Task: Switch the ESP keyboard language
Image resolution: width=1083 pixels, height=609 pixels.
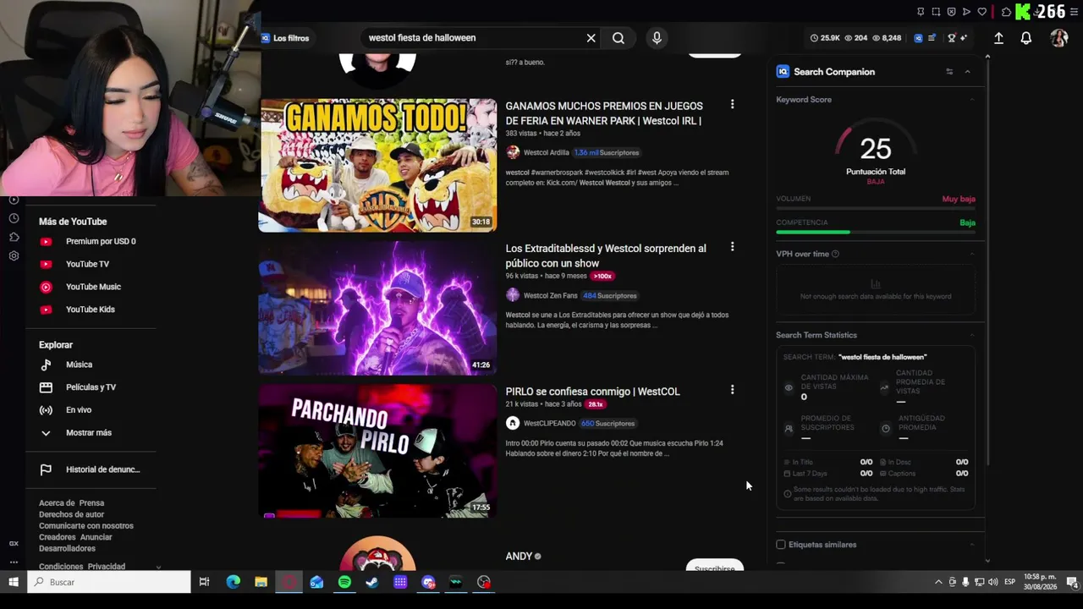Action: click(x=1009, y=582)
